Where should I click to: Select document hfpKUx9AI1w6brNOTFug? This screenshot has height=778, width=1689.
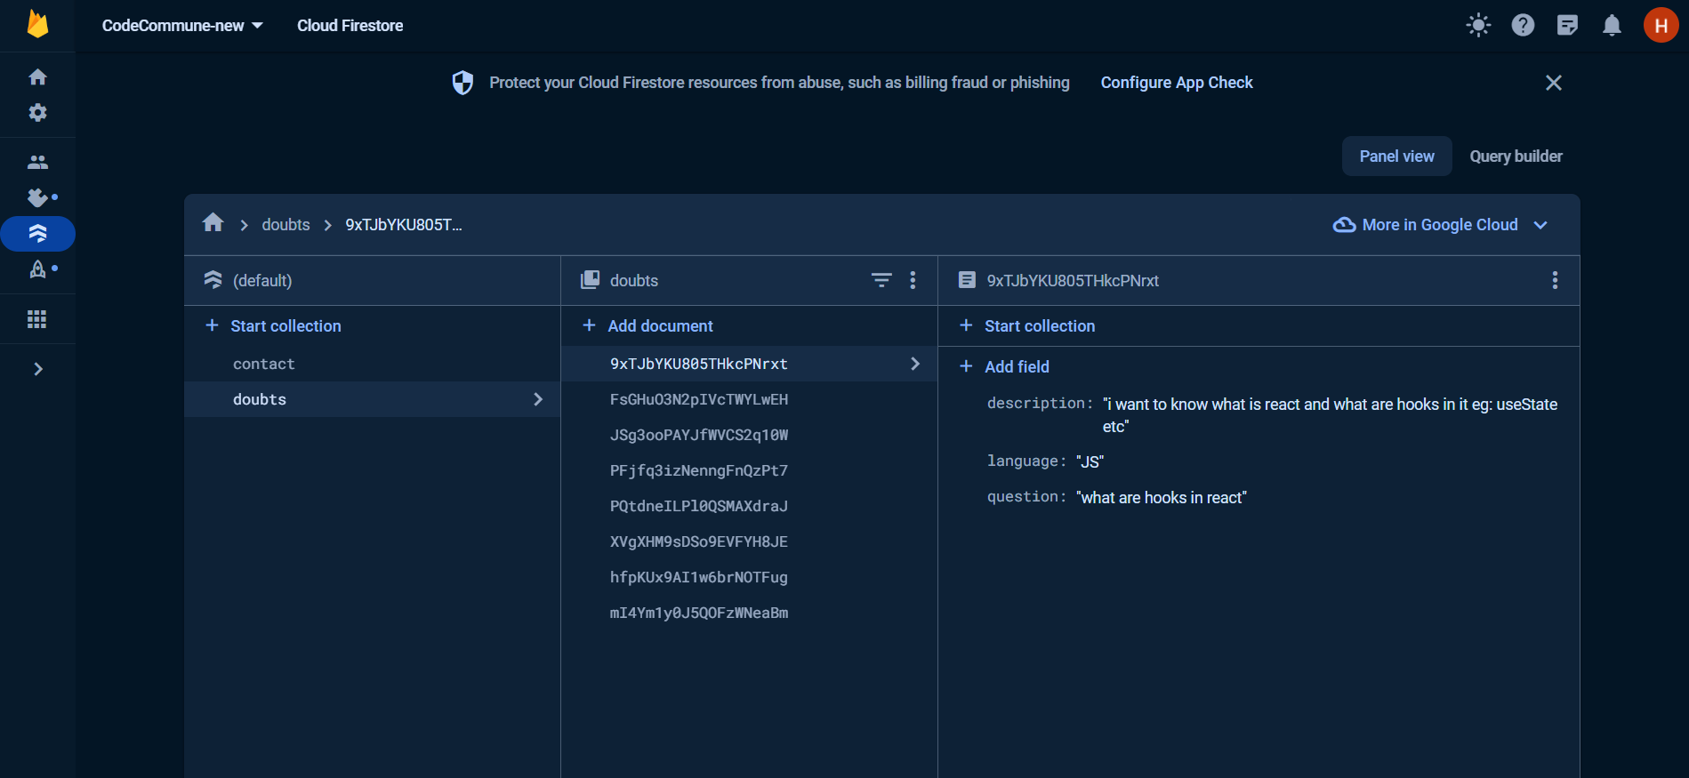tap(749, 577)
